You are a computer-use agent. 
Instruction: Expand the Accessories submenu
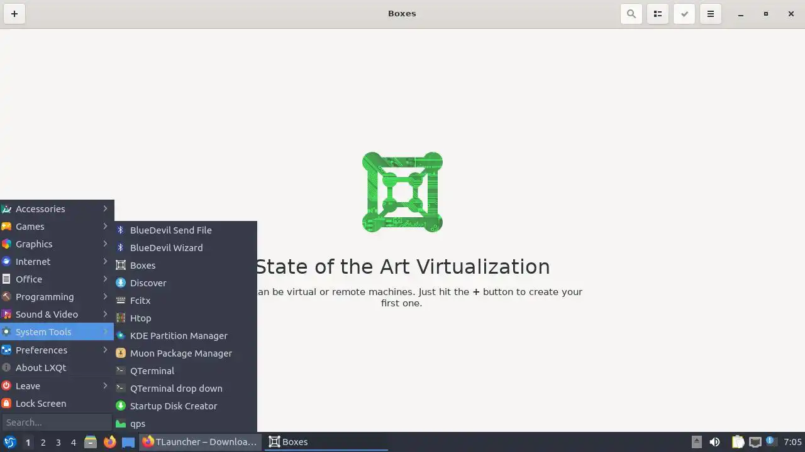[57, 209]
